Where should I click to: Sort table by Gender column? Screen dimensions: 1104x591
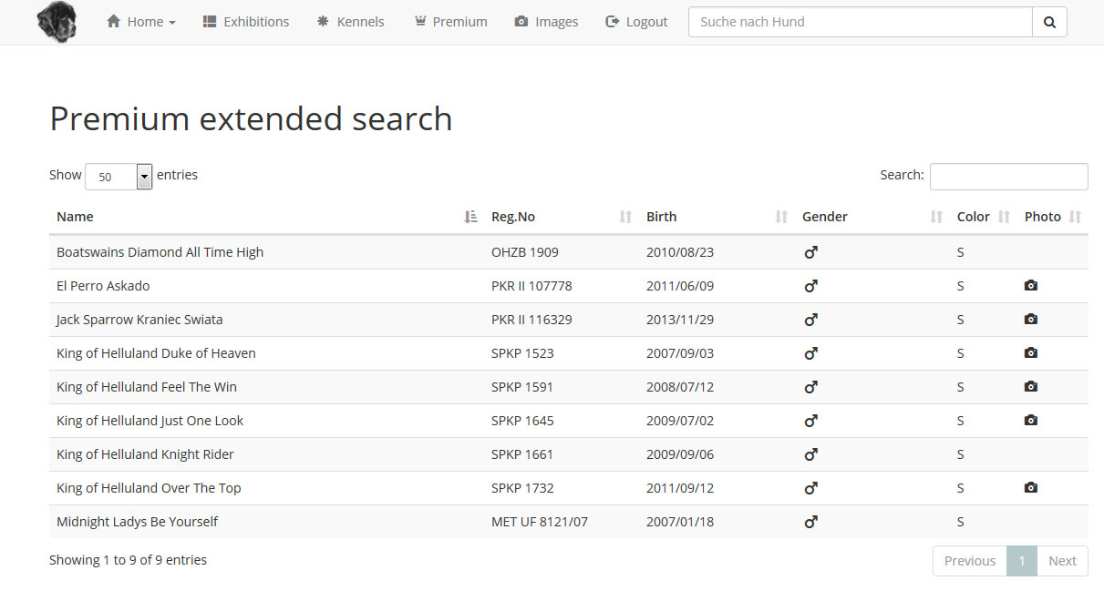tap(872, 217)
